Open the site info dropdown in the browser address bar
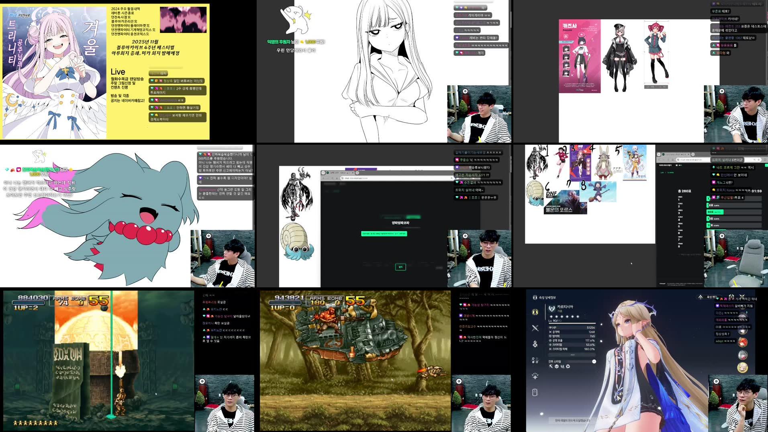 pyautogui.click(x=342, y=178)
